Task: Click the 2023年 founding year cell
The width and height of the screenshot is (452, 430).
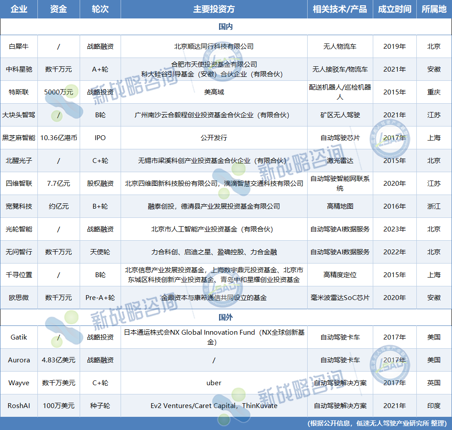Action: [394, 229]
